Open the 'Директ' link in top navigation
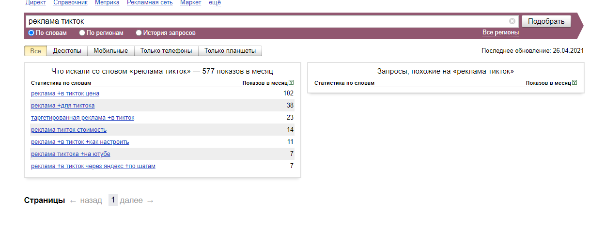 tap(36, 3)
